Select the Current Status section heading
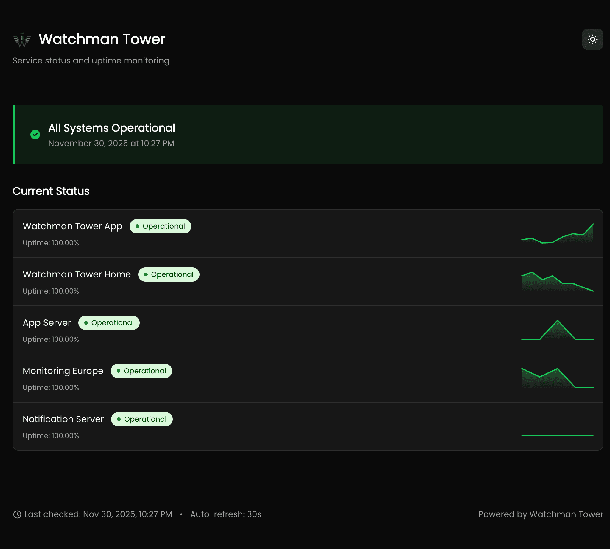This screenshot has height=549, width=610. 51,191
